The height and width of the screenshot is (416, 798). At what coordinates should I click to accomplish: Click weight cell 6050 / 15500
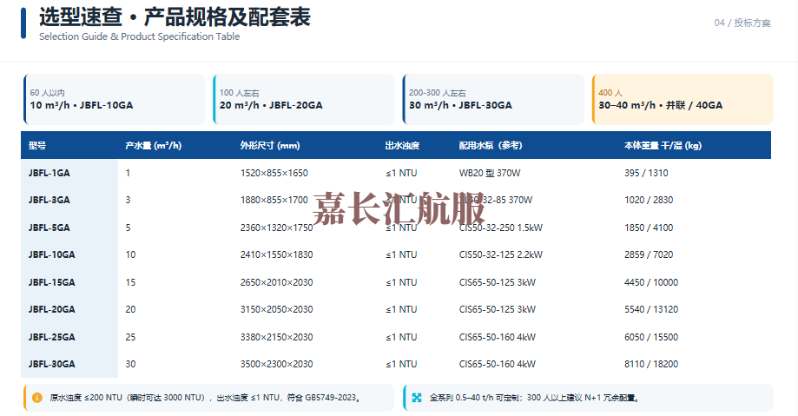[x=651, y=337]
